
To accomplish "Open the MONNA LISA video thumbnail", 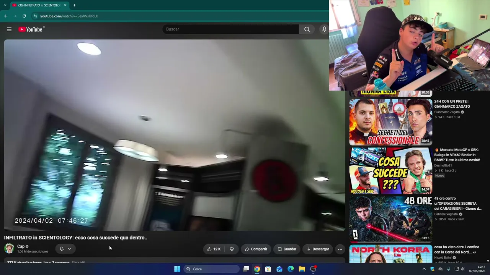I will point(390,94).
